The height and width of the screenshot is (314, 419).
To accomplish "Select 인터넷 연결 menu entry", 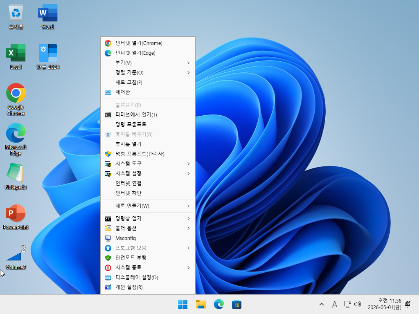I will (x=148, y=184).
